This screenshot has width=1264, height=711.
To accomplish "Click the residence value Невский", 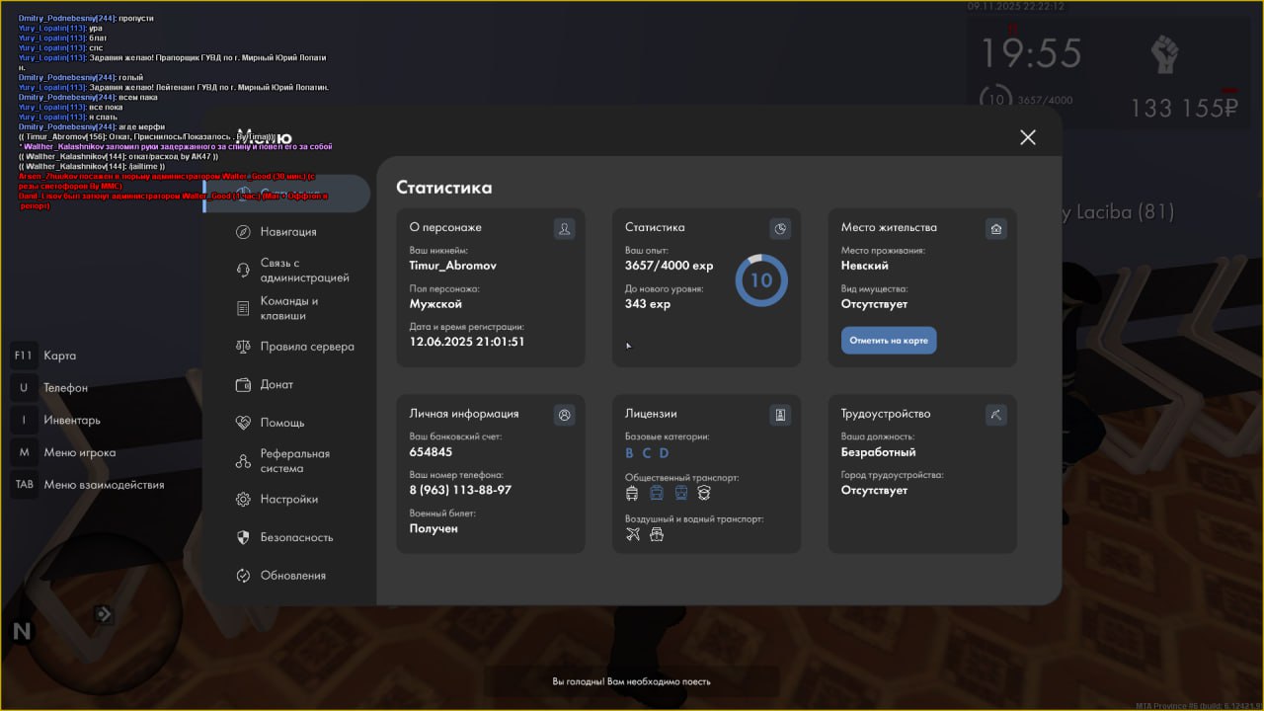I will click(x=865, y=266).
